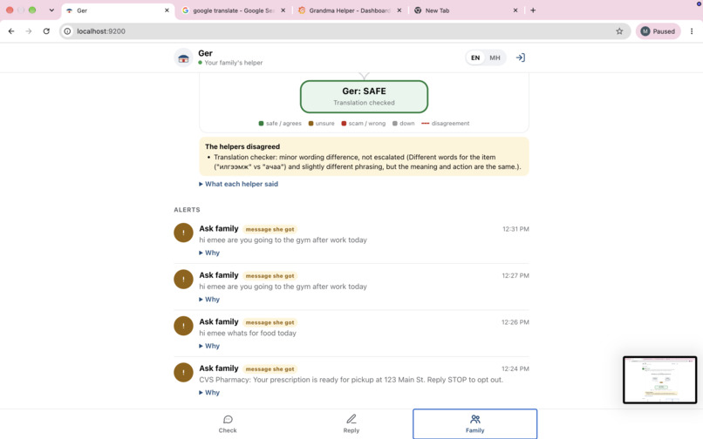Click the 12:24 PM alert warning icon
This screenshot has width=703, height=439.
coord(183,372)
